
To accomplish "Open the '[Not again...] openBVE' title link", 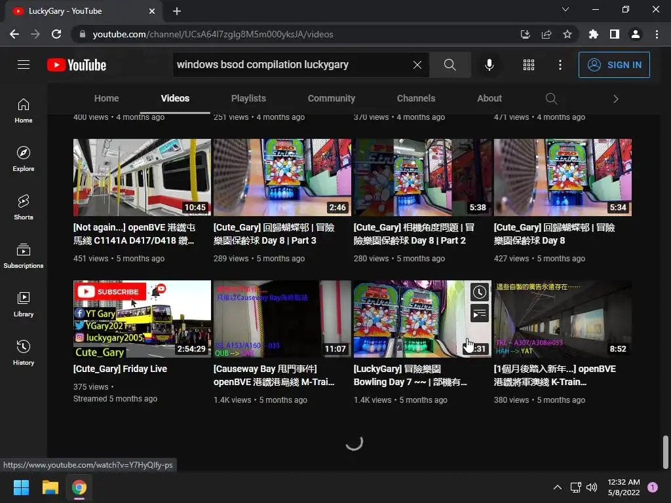I will pyautogui.click(x=134, y=234).
